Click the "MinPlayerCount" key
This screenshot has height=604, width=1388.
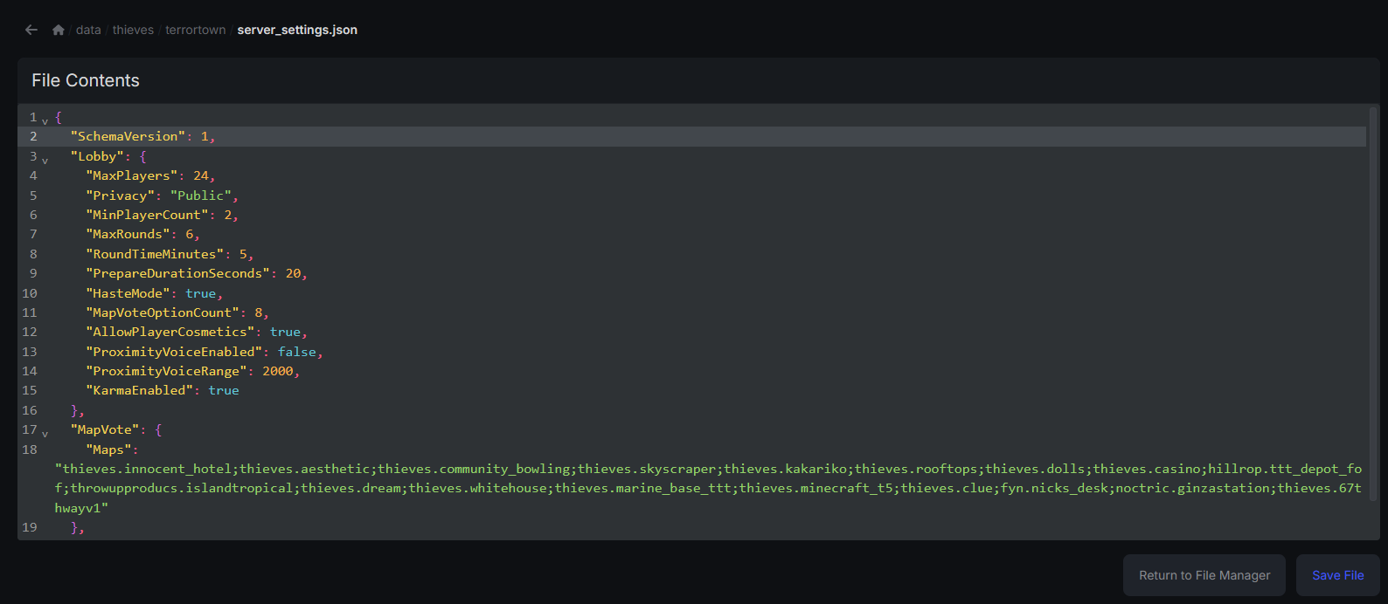pyautogui.click(x=147, y=215)
